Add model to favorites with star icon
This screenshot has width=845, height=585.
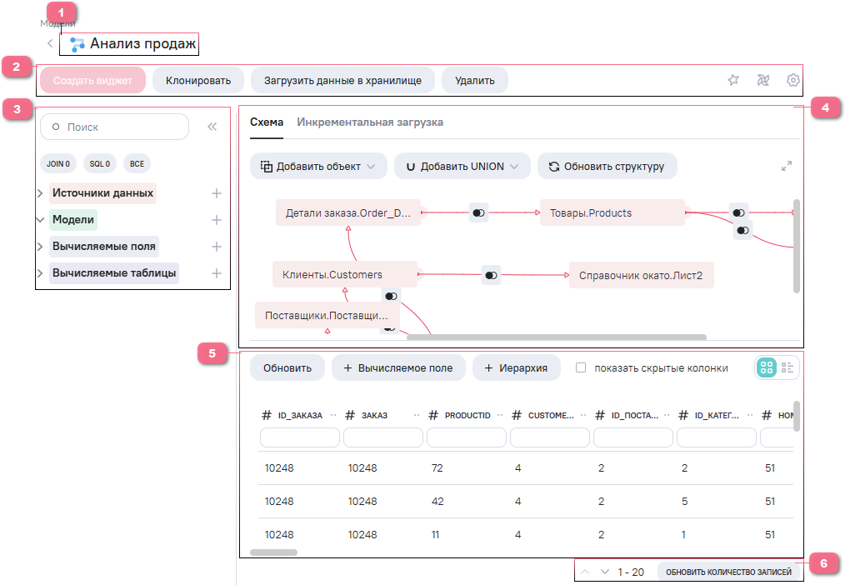[x=732, y=80]
